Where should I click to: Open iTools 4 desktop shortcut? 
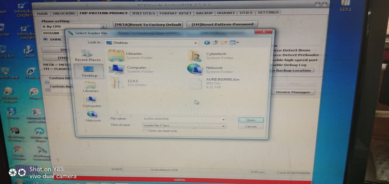(32, 74)
